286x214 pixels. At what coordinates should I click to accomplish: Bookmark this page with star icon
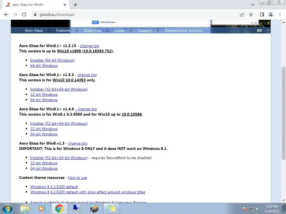[x=251, y=14]
